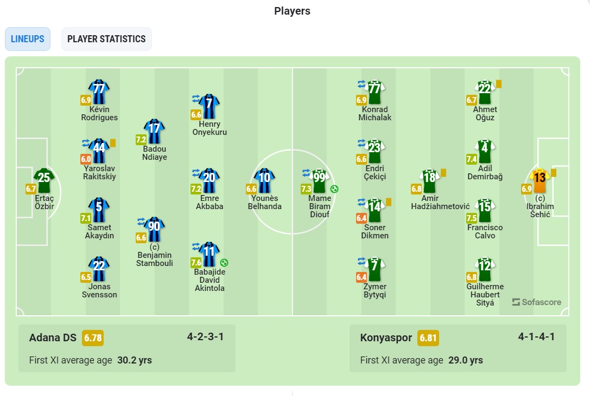Click goal icon next to Babajide David Akintola
The image size is (590, 396).
(224, 263)
